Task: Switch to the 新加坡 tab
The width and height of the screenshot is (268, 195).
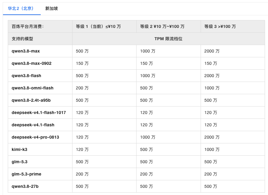Action: pos(52,8)
